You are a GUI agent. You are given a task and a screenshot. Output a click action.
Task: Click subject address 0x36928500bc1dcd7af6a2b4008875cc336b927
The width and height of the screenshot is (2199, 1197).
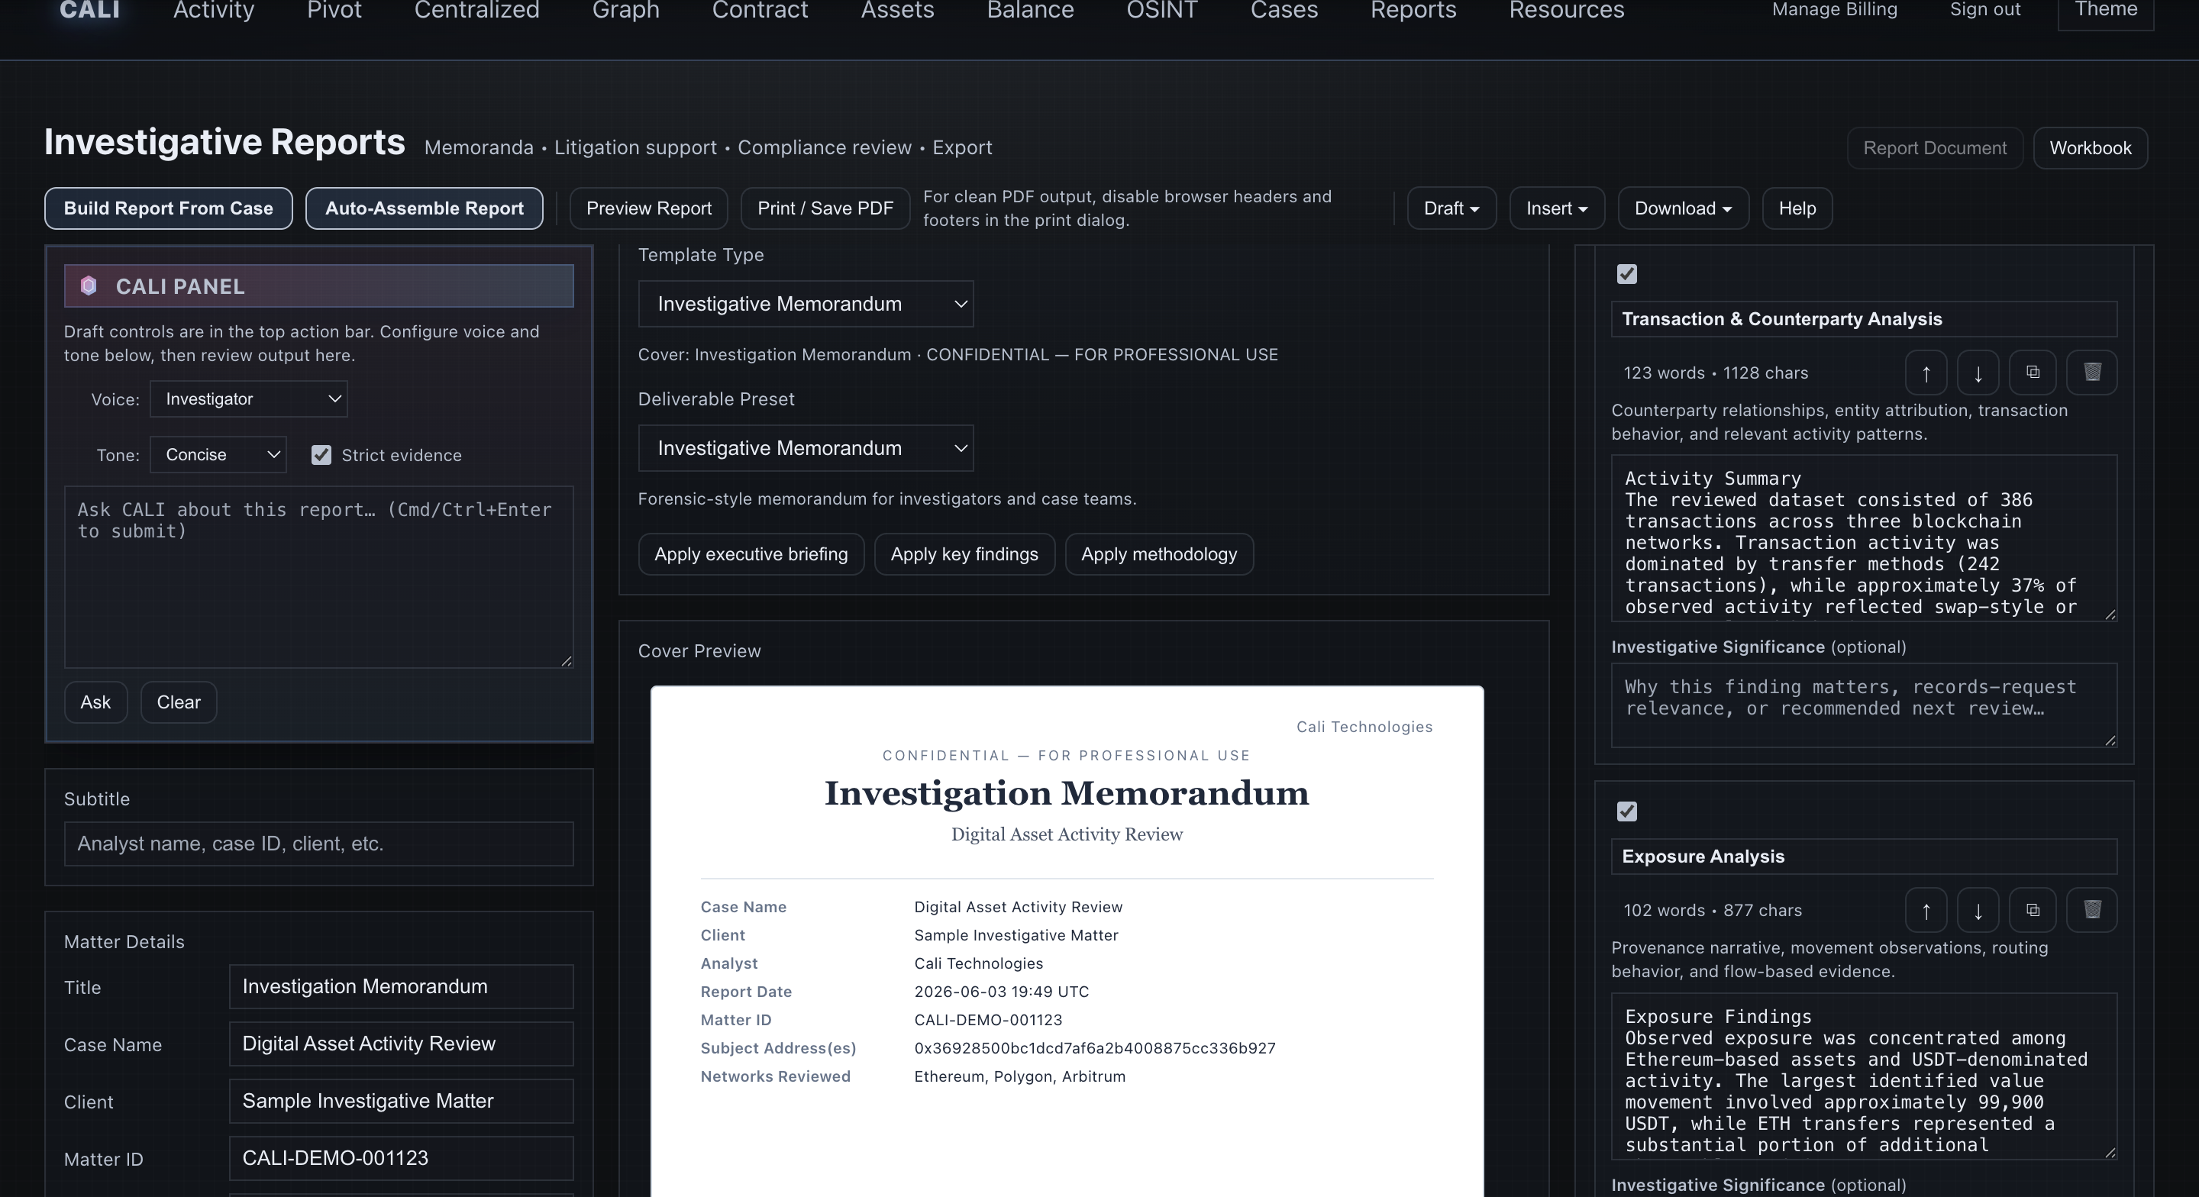pyautogui.click(x=1094, y=1047)
